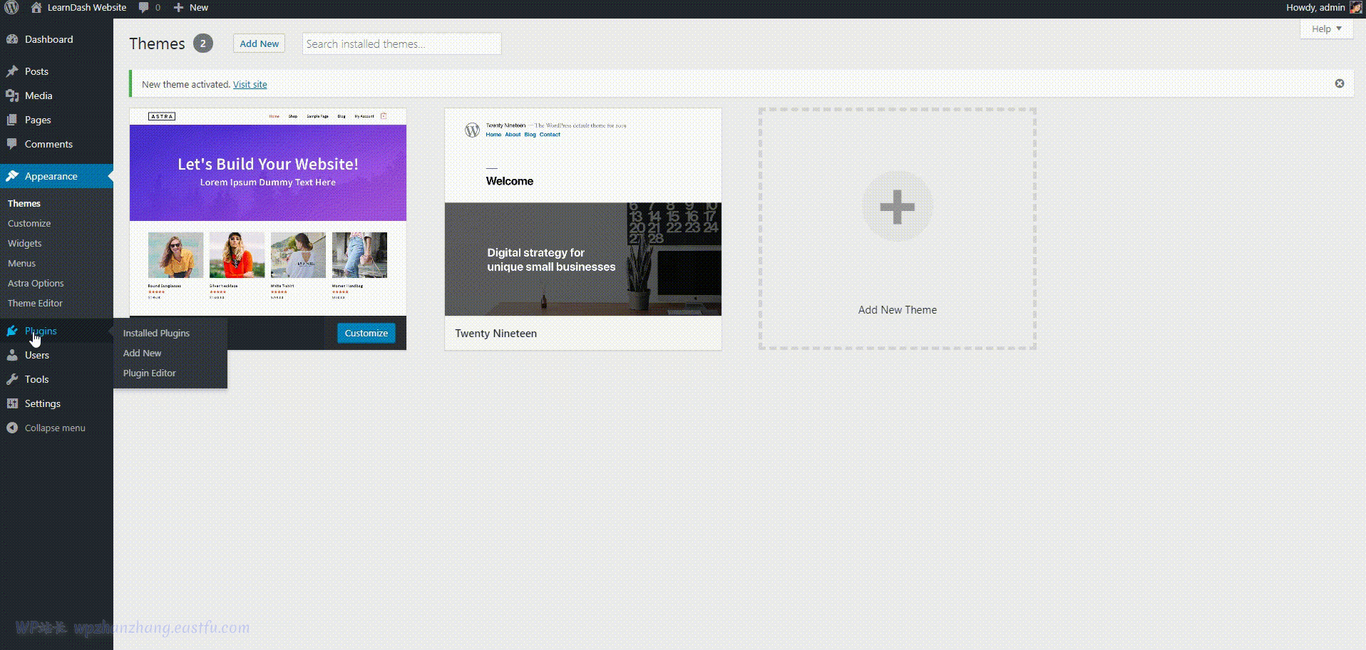Click the Plugins plug icon
Viewport: 1366px width, 650px height.
pos(12,331)
